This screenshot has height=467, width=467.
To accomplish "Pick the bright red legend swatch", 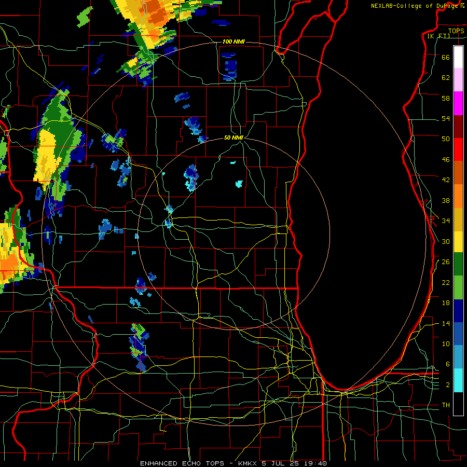I will click(458, 149).
